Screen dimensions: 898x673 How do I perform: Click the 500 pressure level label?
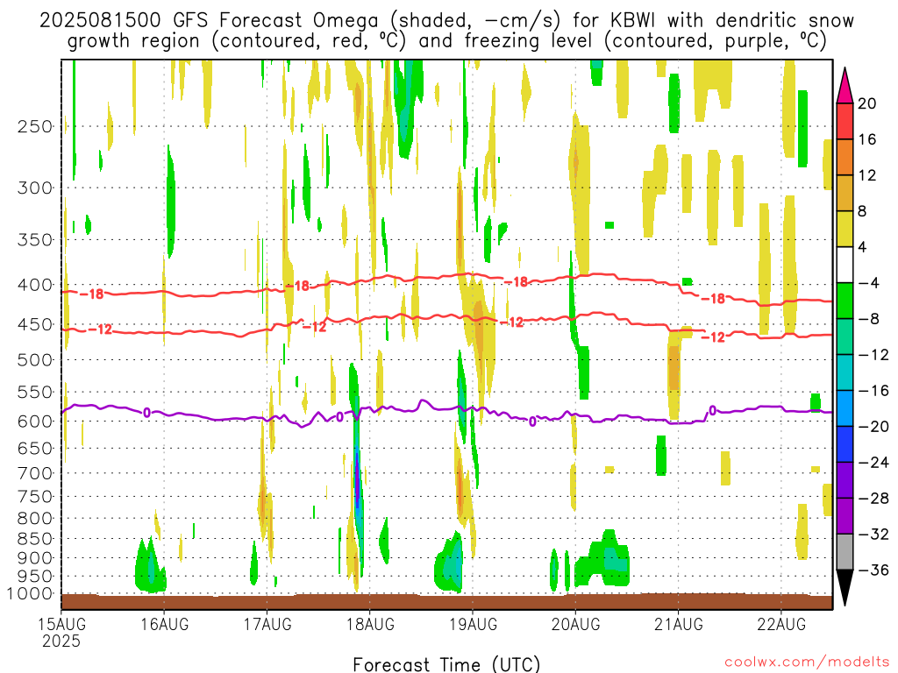point(35,360)
